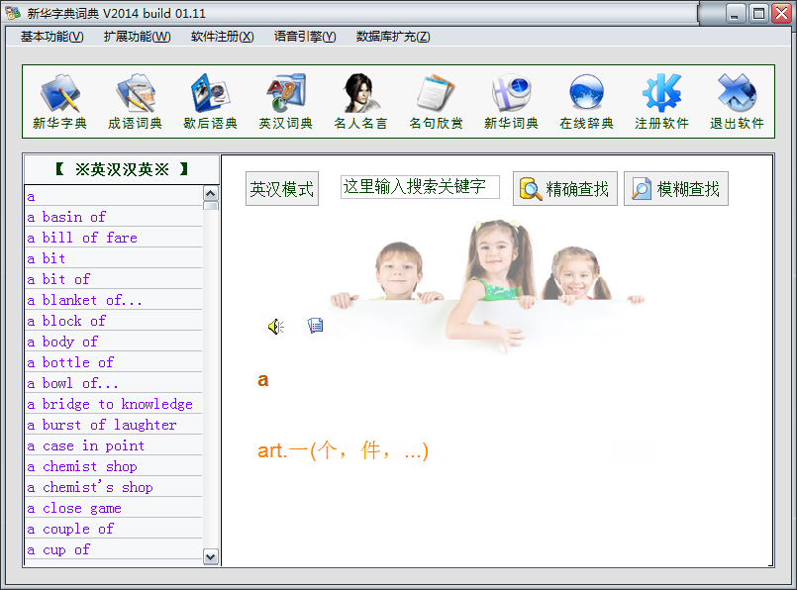Open 名句欣赏 famous sentences
This screenshot has height=590, width=797.
436,101
